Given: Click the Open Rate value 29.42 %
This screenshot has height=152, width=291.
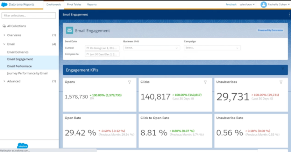Looking at the screenshot, I should pos(80,133).
